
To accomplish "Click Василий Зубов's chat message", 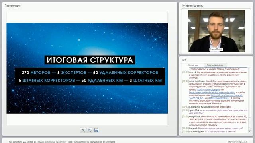I will point(209,131).
